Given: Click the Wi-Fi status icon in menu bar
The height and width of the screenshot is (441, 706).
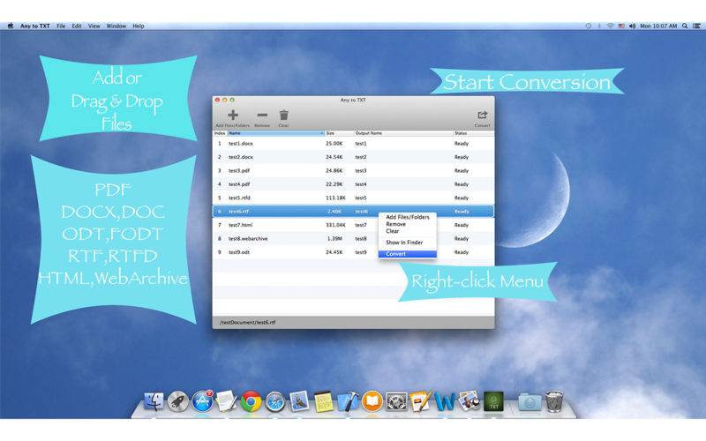Looking at the screenshot, I should pos(611,26).
